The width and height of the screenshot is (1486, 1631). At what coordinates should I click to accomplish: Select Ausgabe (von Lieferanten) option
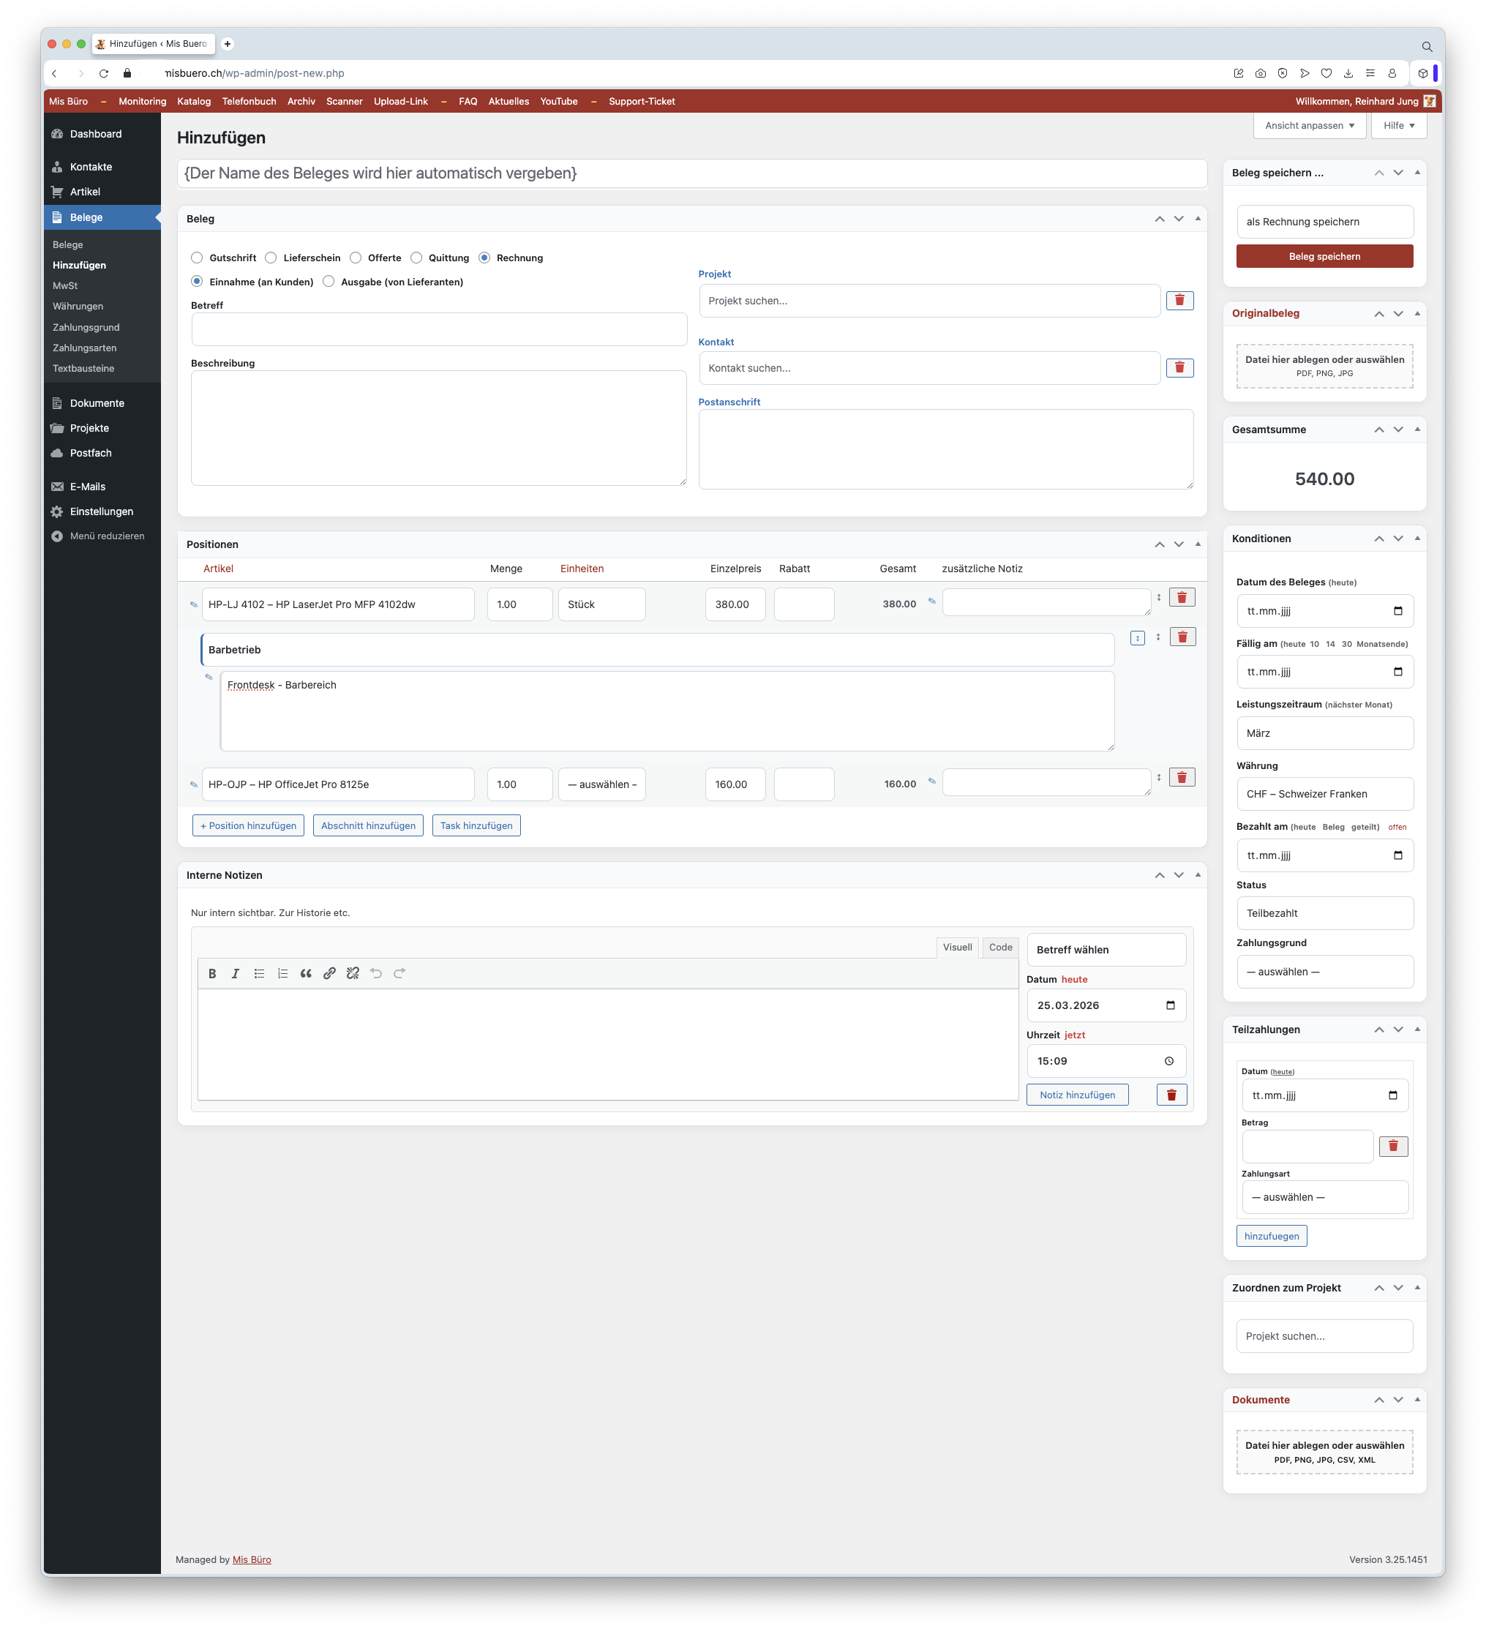tap(329, 282)
